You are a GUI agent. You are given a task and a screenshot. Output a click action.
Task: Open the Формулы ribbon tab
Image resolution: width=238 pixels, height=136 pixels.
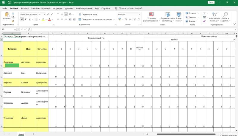(58, 8)
